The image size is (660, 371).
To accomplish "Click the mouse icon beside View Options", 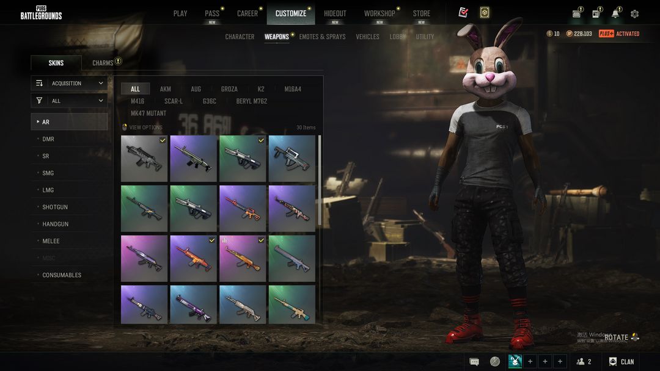I will pyautogui.click(x=125, y=128).
